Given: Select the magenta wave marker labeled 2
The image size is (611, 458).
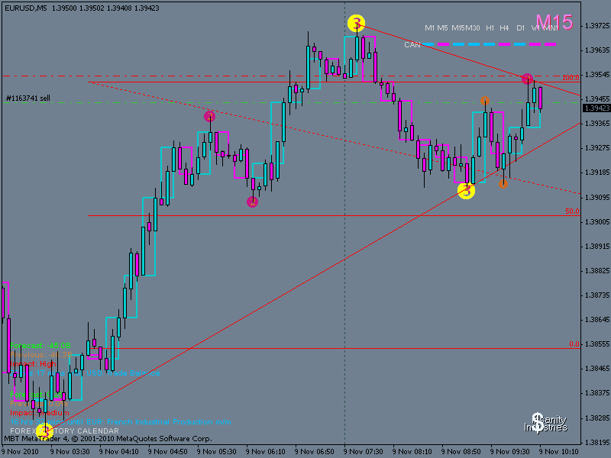Looking at the screenshot, I should (x=252, y=202).
